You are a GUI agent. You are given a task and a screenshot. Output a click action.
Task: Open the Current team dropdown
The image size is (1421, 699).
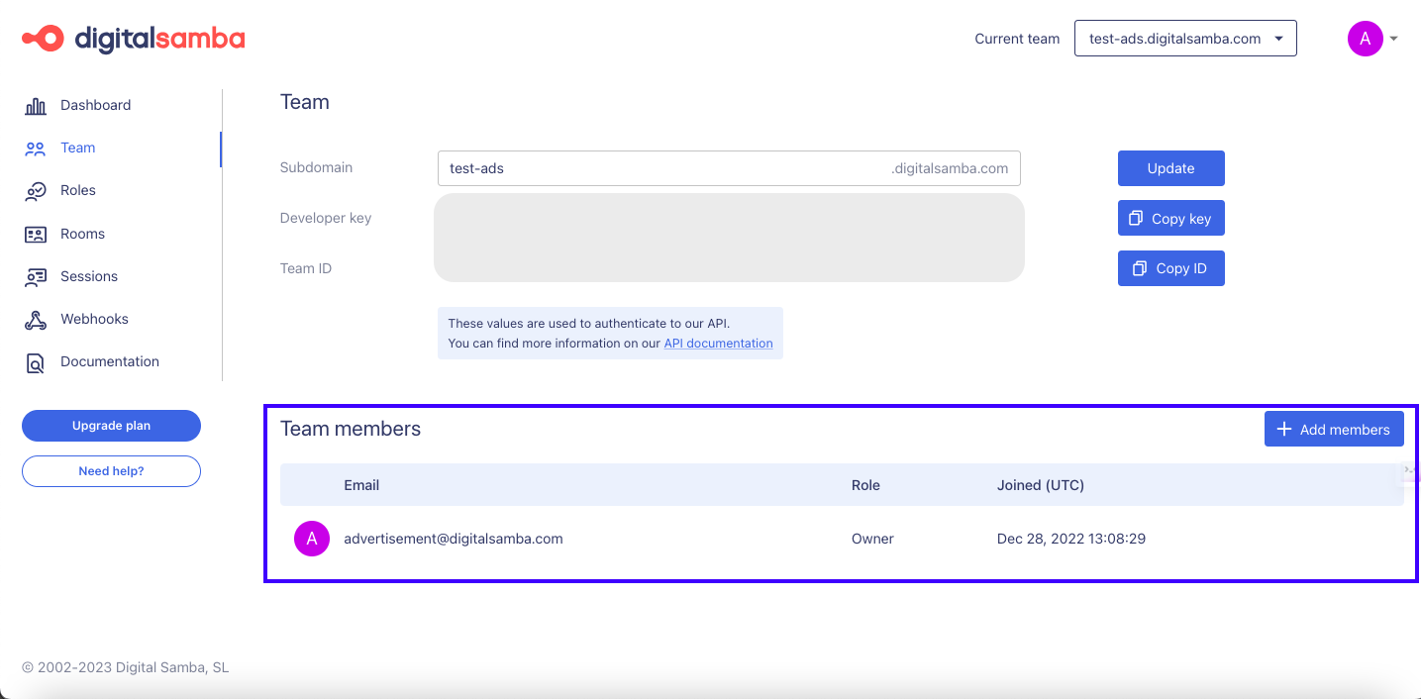point(1185,39)
